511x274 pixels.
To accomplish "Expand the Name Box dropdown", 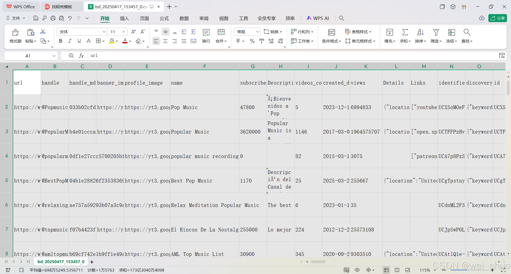I will [54, 56].
